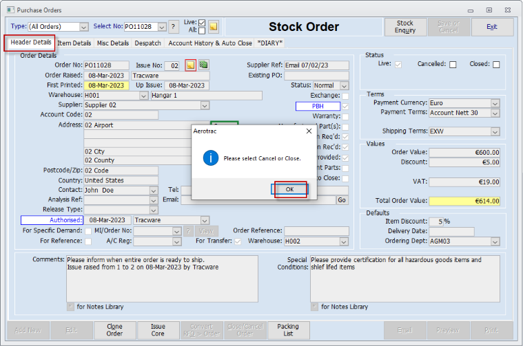Viewport: 523px width, 346px height.
Task: Click the green icon next to Issue No
Action: click(x=203, y=65)
